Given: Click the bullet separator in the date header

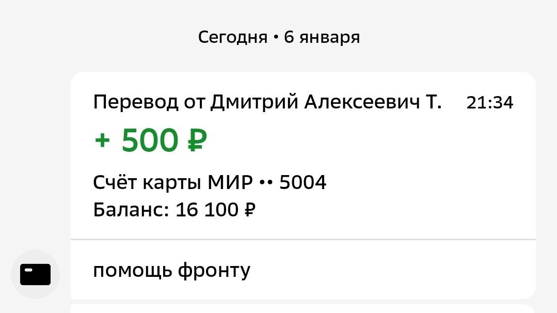Looking at the screenshot, I should point(276,37).
